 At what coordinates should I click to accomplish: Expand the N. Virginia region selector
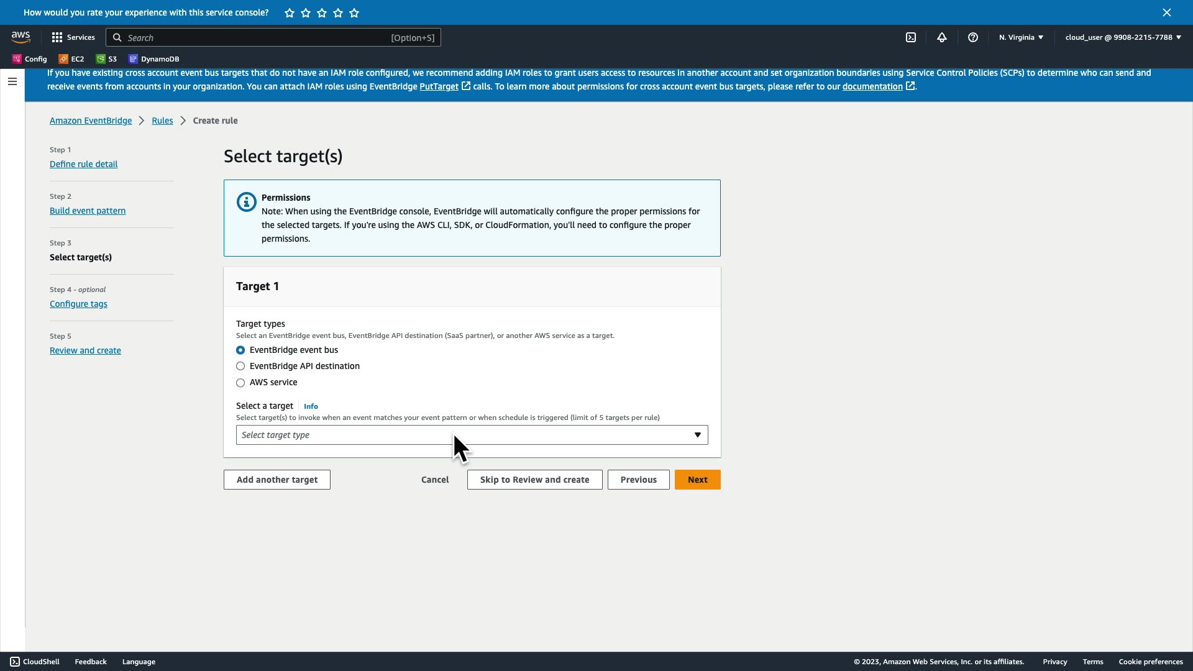pyautogui.click(x=1021, y=37)
